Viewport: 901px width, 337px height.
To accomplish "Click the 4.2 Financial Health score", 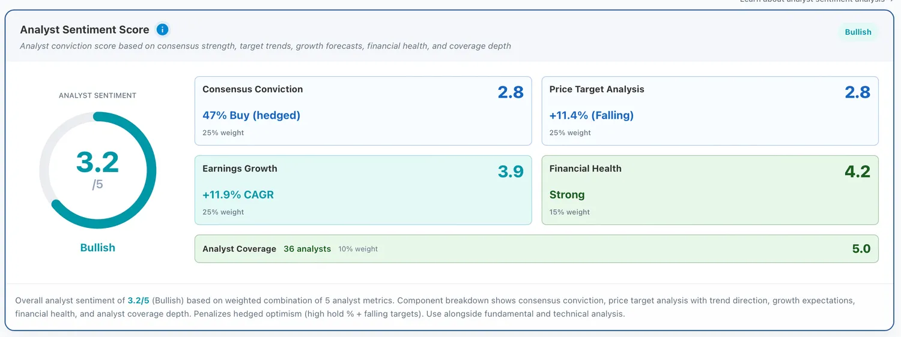I will click(x=857, y=171).
